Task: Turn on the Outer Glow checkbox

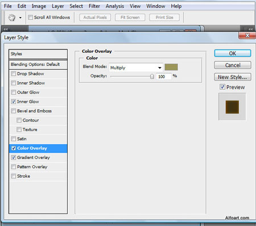Action: pyautogui.click(x=14, y=92)
